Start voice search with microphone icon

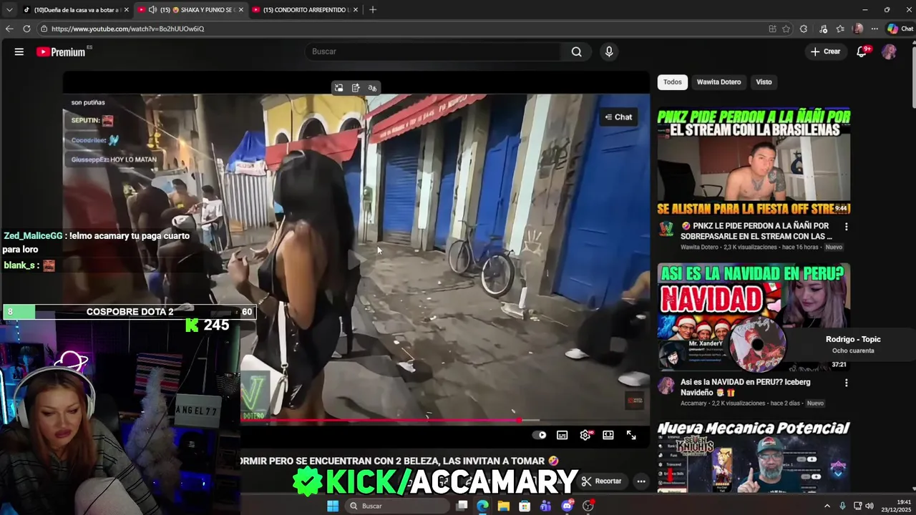pos(609,51)
